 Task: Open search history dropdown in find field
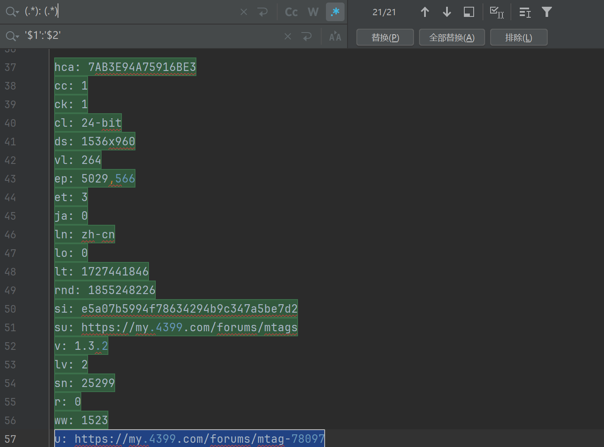coord(12,12)
